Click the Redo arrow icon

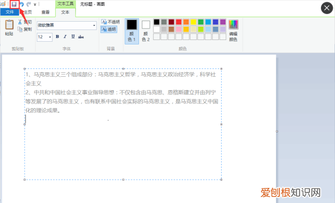[x=28, y=4]
